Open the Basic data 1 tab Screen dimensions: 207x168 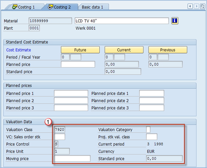pyautogui.click(x=92, y=7)
